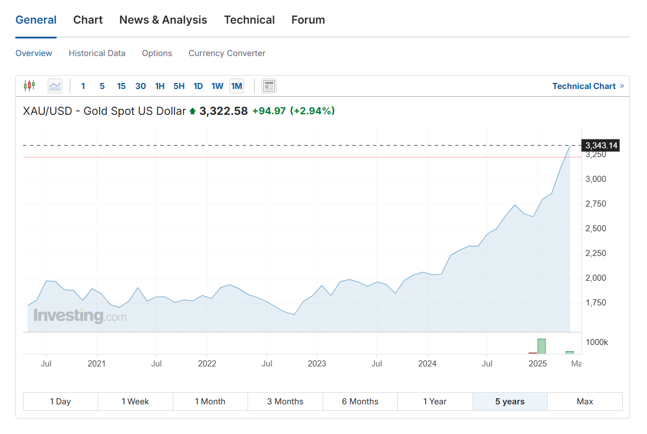This screenshot has width=647, height=434.
Task: Open the Technical tab
Action: pos(249,20)
